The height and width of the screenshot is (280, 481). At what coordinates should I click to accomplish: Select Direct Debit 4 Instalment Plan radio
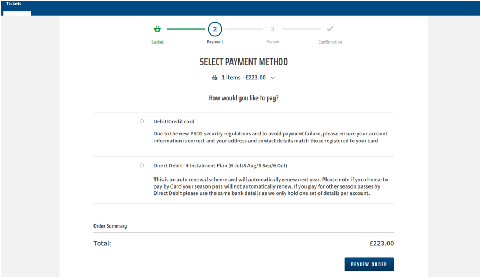click(x=142, y=165)
